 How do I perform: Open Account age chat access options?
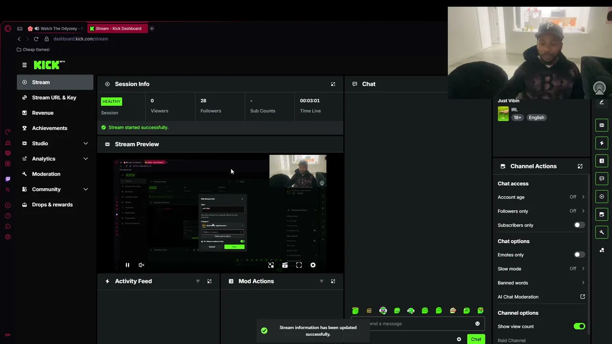point(541,197)
